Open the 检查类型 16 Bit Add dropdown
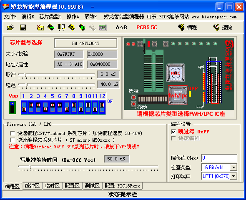Screen dimensions: 246x200 pyautogui.click(x=233, y=167)
